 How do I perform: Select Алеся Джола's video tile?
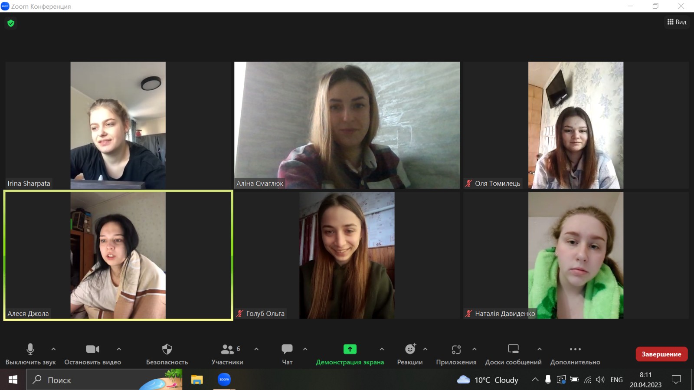[x=118, y=256]
